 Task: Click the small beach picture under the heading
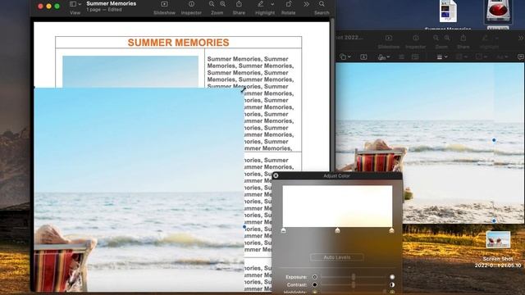pos(130,71)
